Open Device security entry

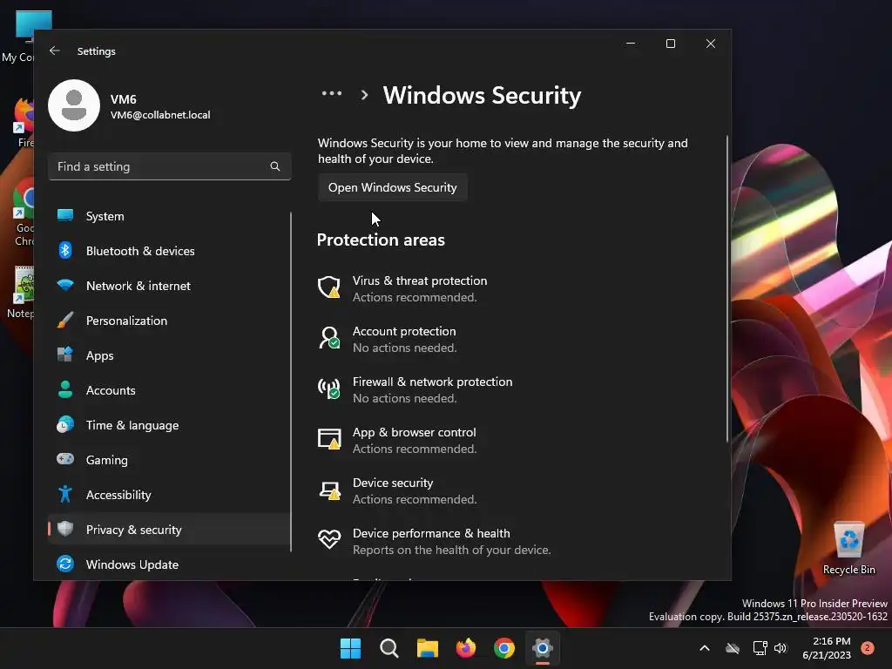(x=397, y=490)
